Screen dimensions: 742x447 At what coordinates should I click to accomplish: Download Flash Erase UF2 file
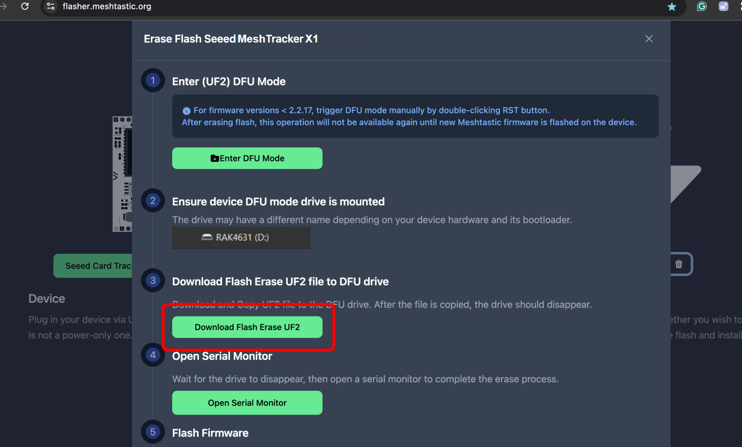247,327
